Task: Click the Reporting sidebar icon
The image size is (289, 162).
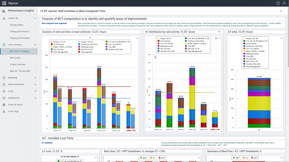Action: click(4, 78)
